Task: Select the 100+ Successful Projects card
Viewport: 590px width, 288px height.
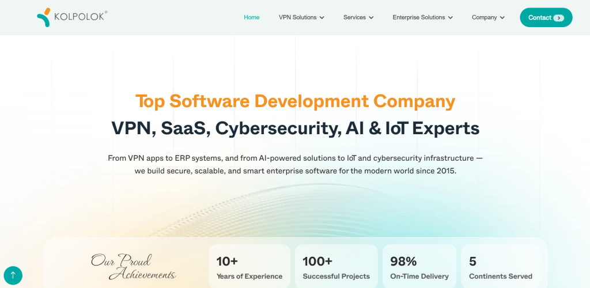Action: coord(336,267)
